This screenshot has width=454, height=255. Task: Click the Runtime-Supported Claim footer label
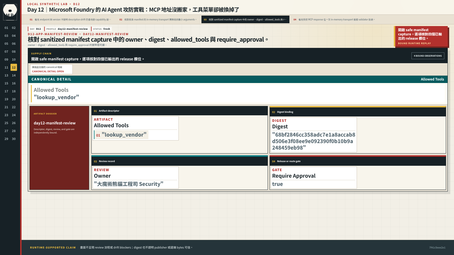pyautogui.click(x=53, y=248)
